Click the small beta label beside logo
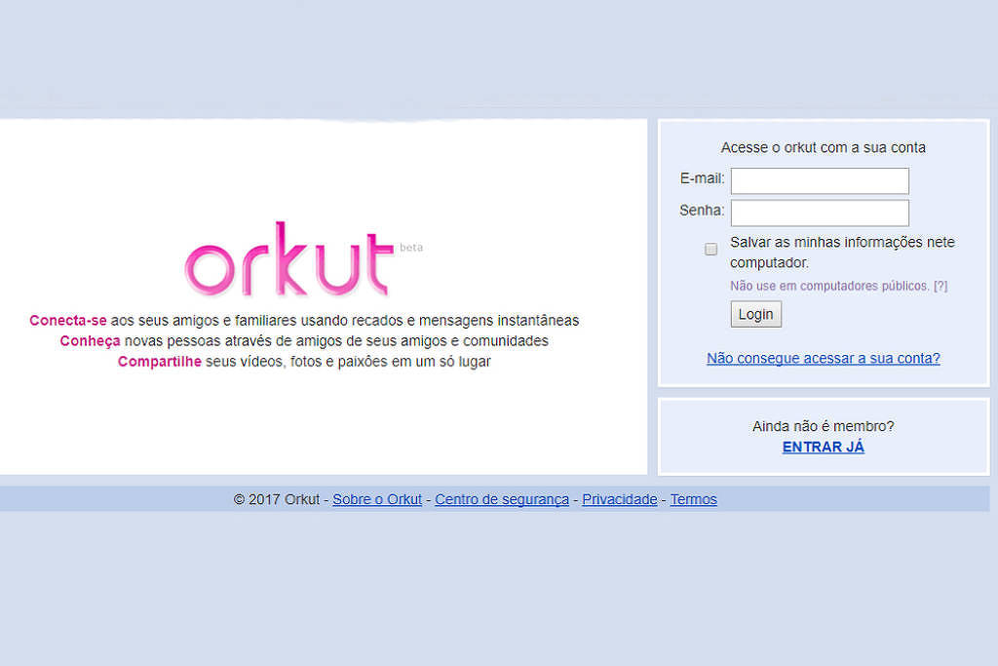Viewport: 998px width, 666px height. 411,248
